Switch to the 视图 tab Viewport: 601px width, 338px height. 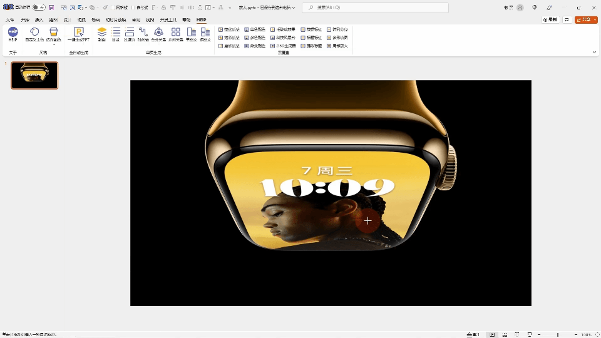(x=150, y=20)
